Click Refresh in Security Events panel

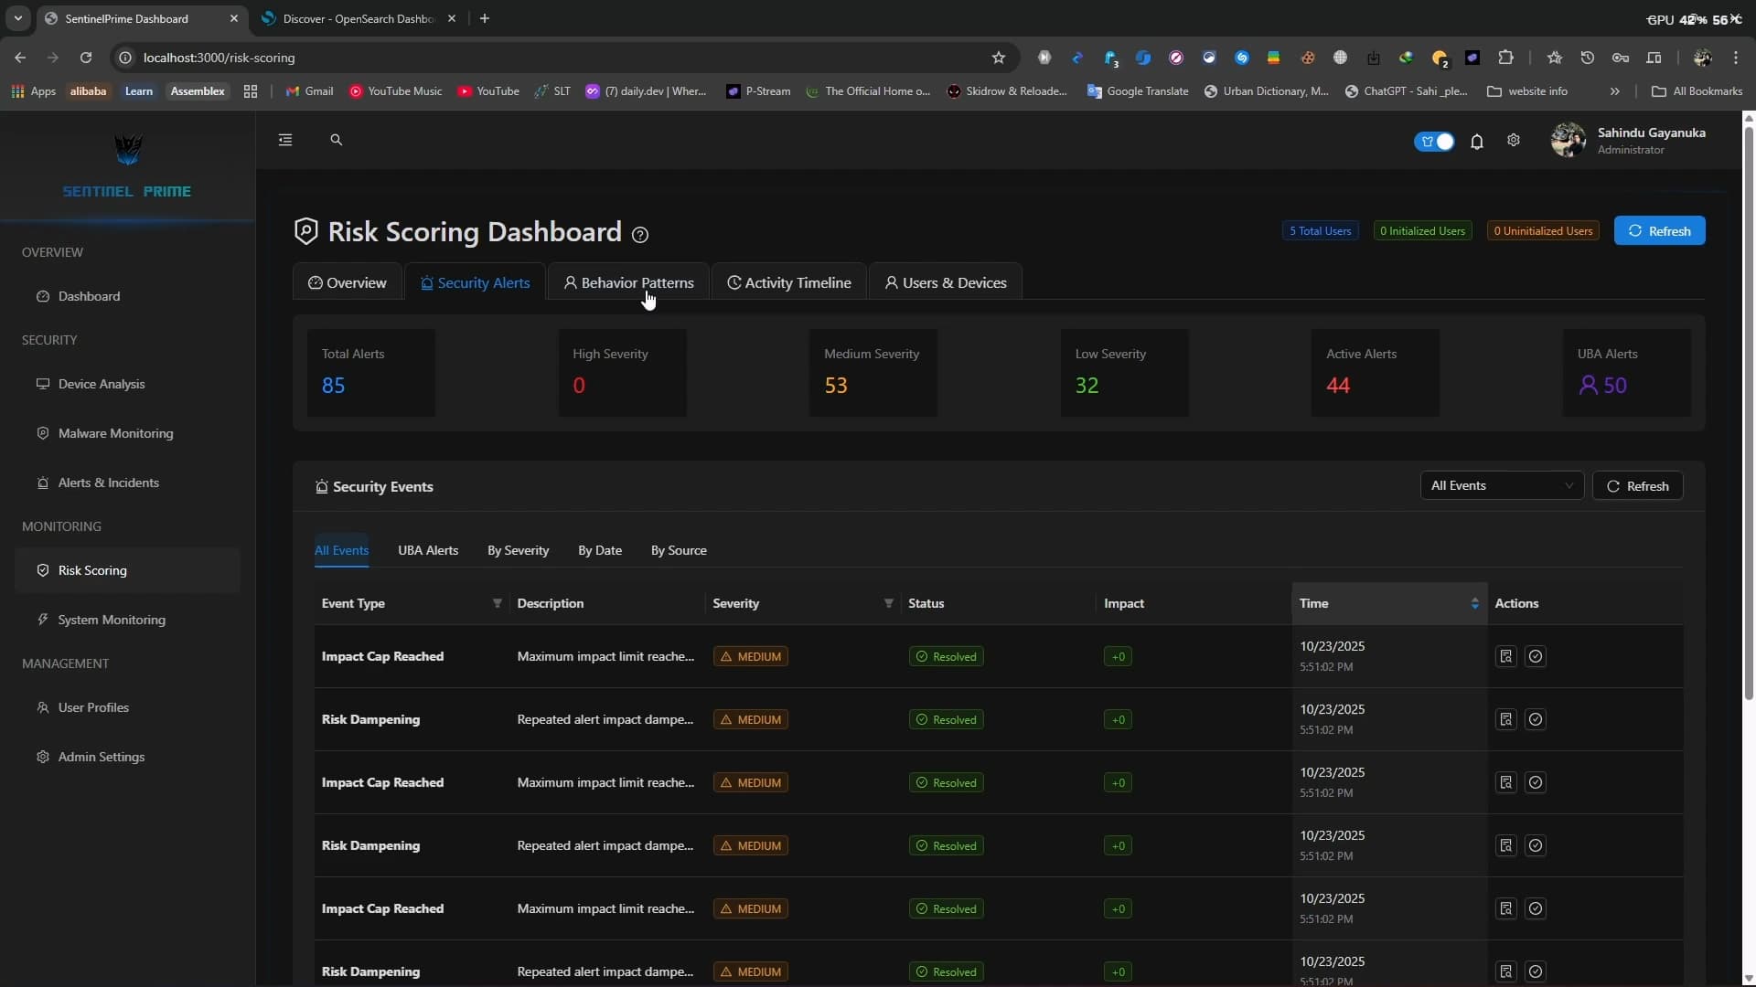1637,486
